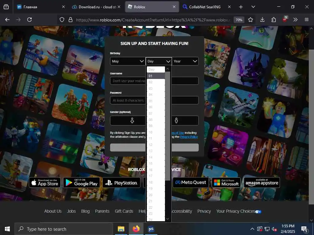Click the gray Sign Up button

(154, 147)
